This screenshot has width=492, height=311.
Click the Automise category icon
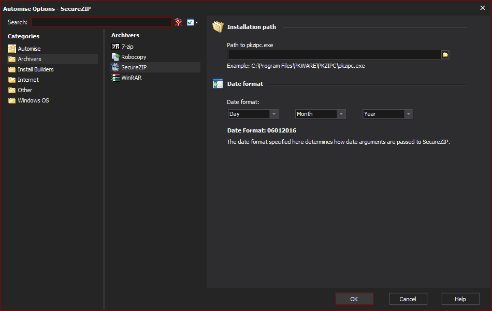click(x=12, y=49)
